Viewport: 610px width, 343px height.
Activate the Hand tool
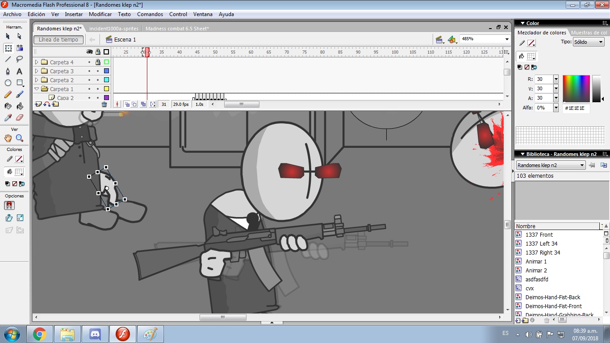[x=8, y=138]
